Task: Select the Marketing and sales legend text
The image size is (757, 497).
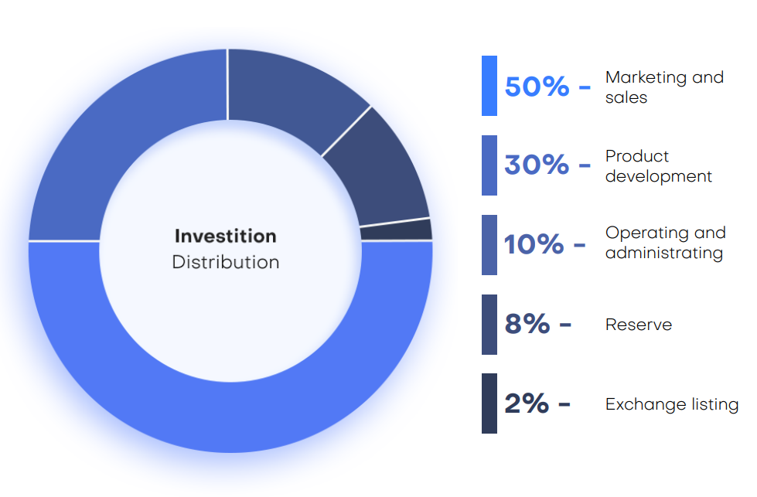Action: pyautogui.click(x=664, y=87)
